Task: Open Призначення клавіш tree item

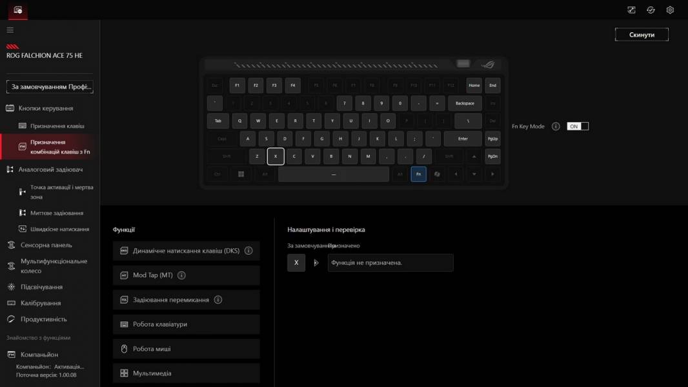Action: [57, 126]
